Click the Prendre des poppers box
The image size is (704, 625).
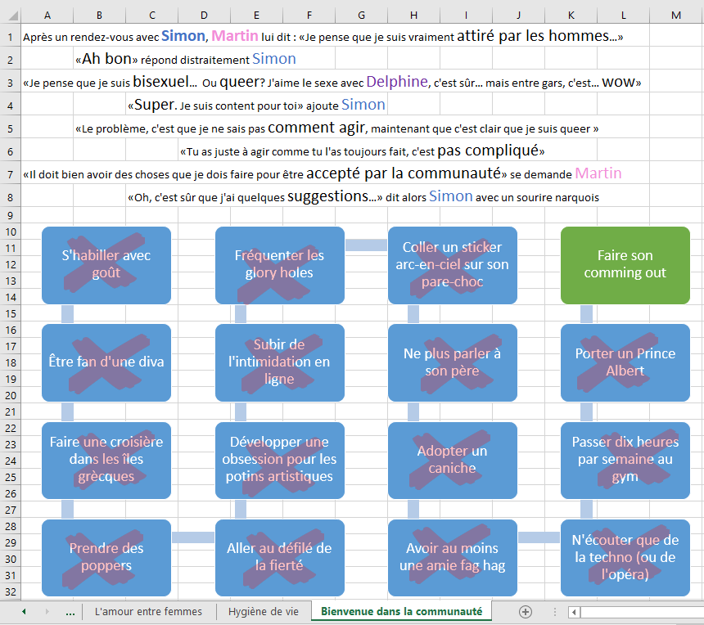point(106,557)
